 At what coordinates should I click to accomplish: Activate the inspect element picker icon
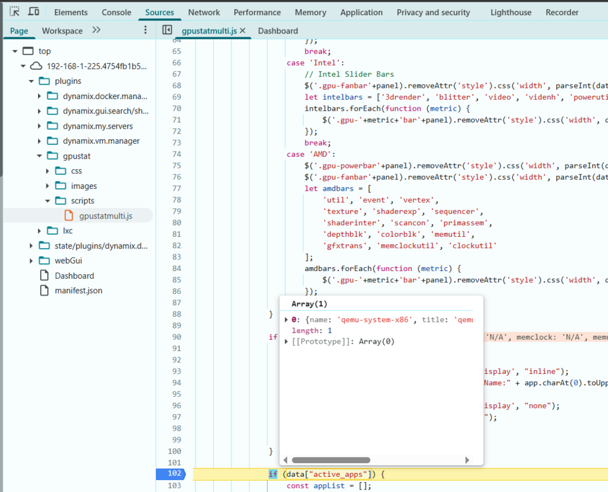(x=14, y=12)
